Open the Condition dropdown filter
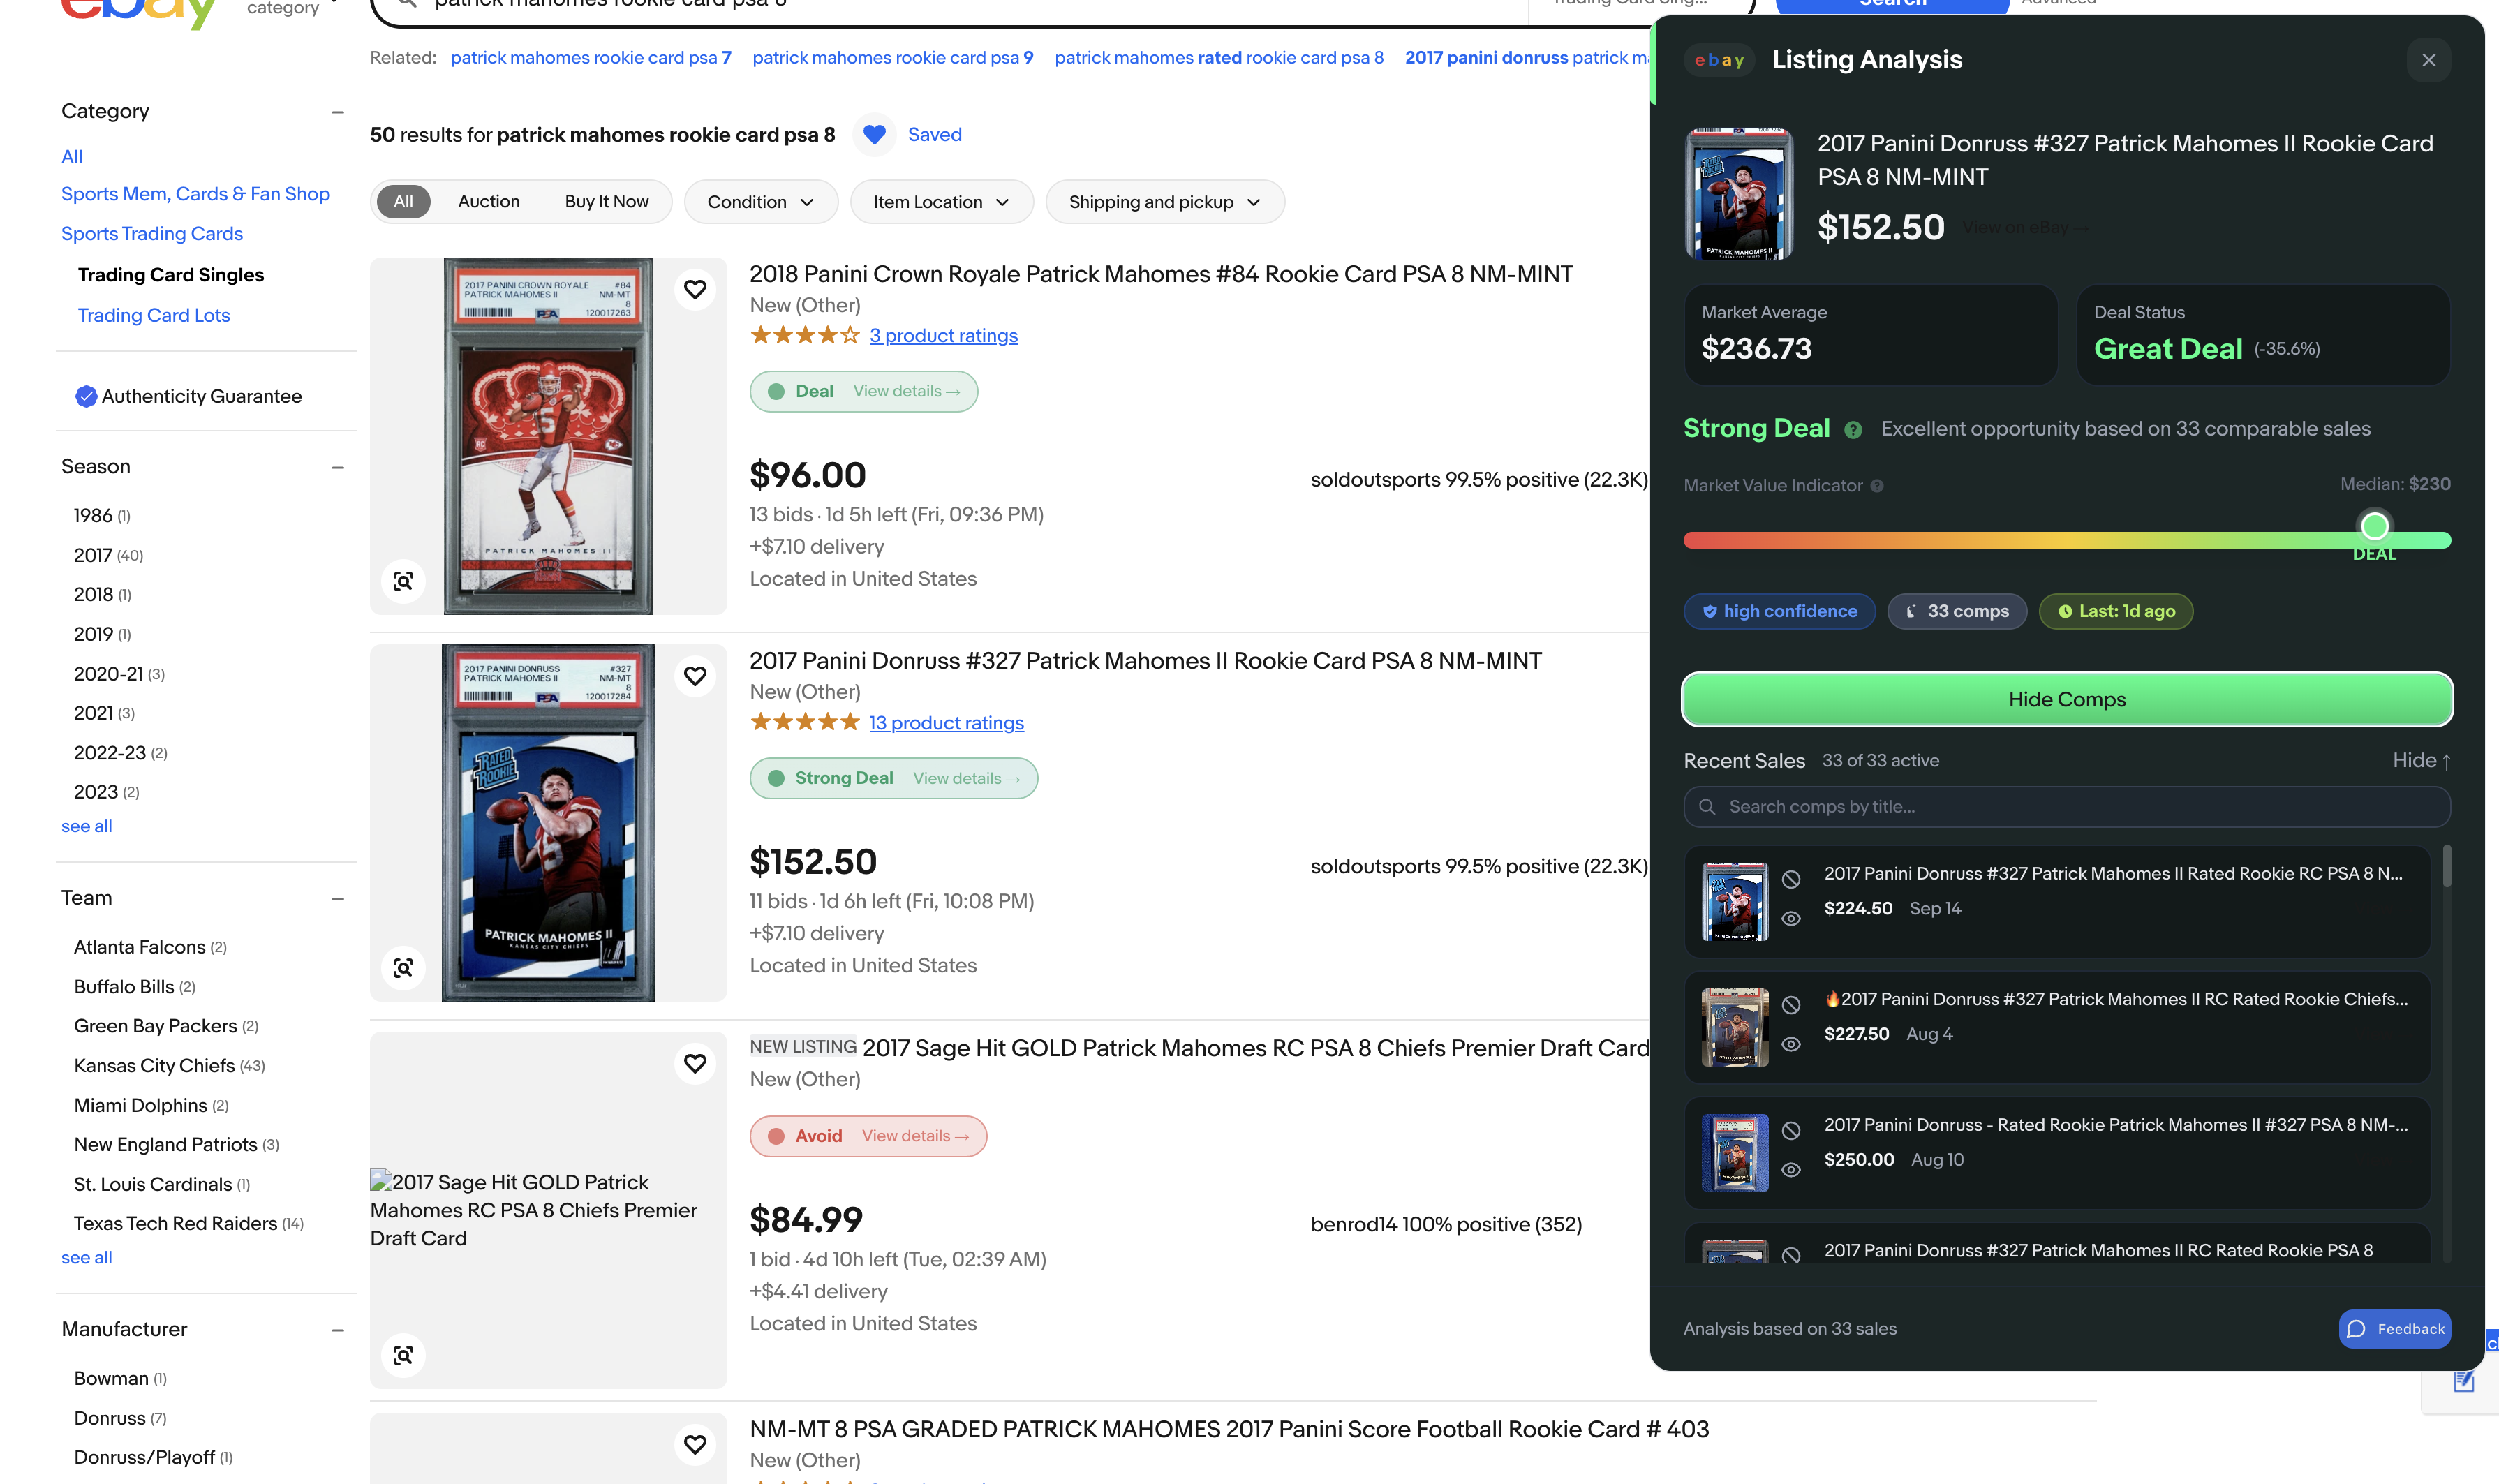 760,202
